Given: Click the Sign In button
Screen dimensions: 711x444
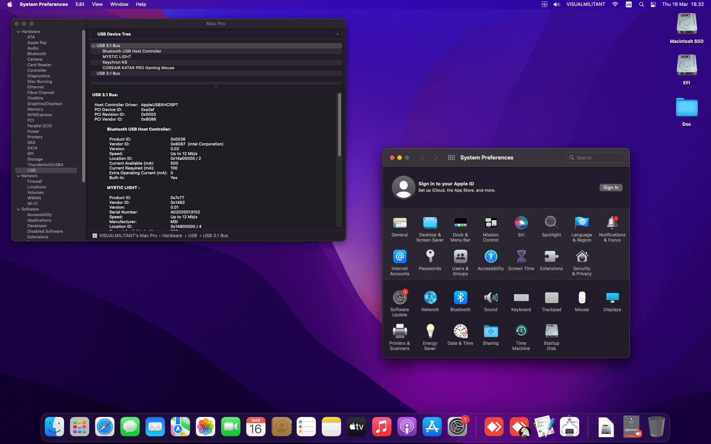Looking at the screenshot, I should [611, 187].
